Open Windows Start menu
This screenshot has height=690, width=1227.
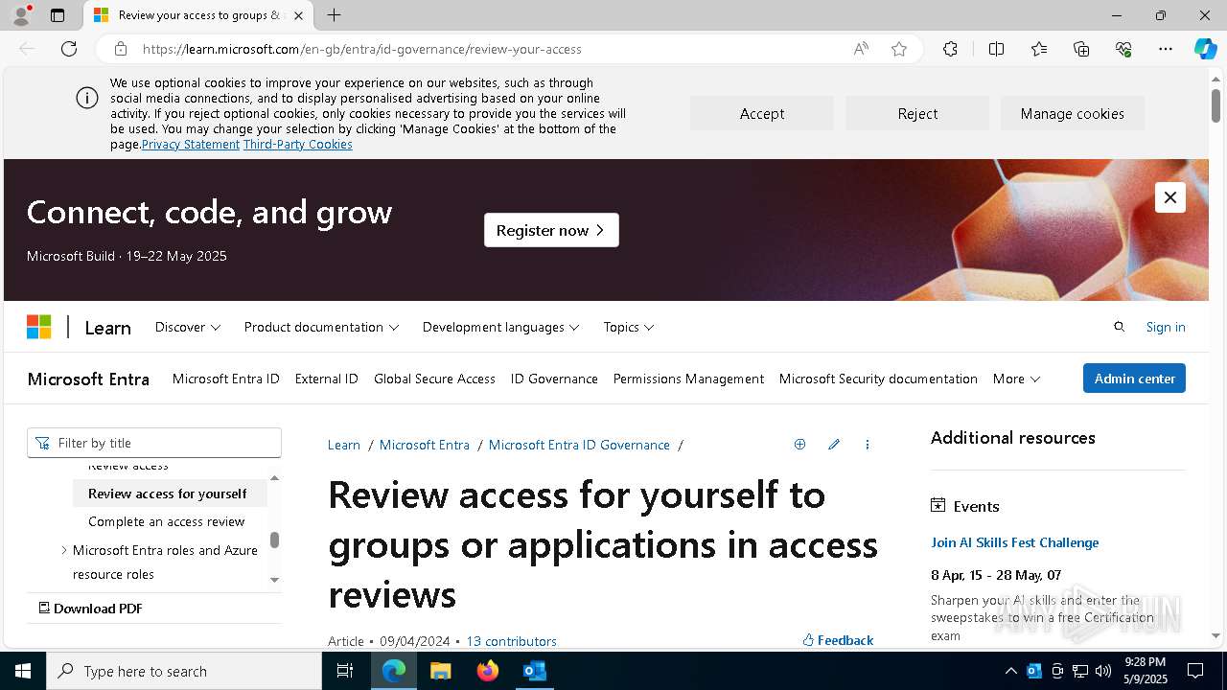point(23,671)
